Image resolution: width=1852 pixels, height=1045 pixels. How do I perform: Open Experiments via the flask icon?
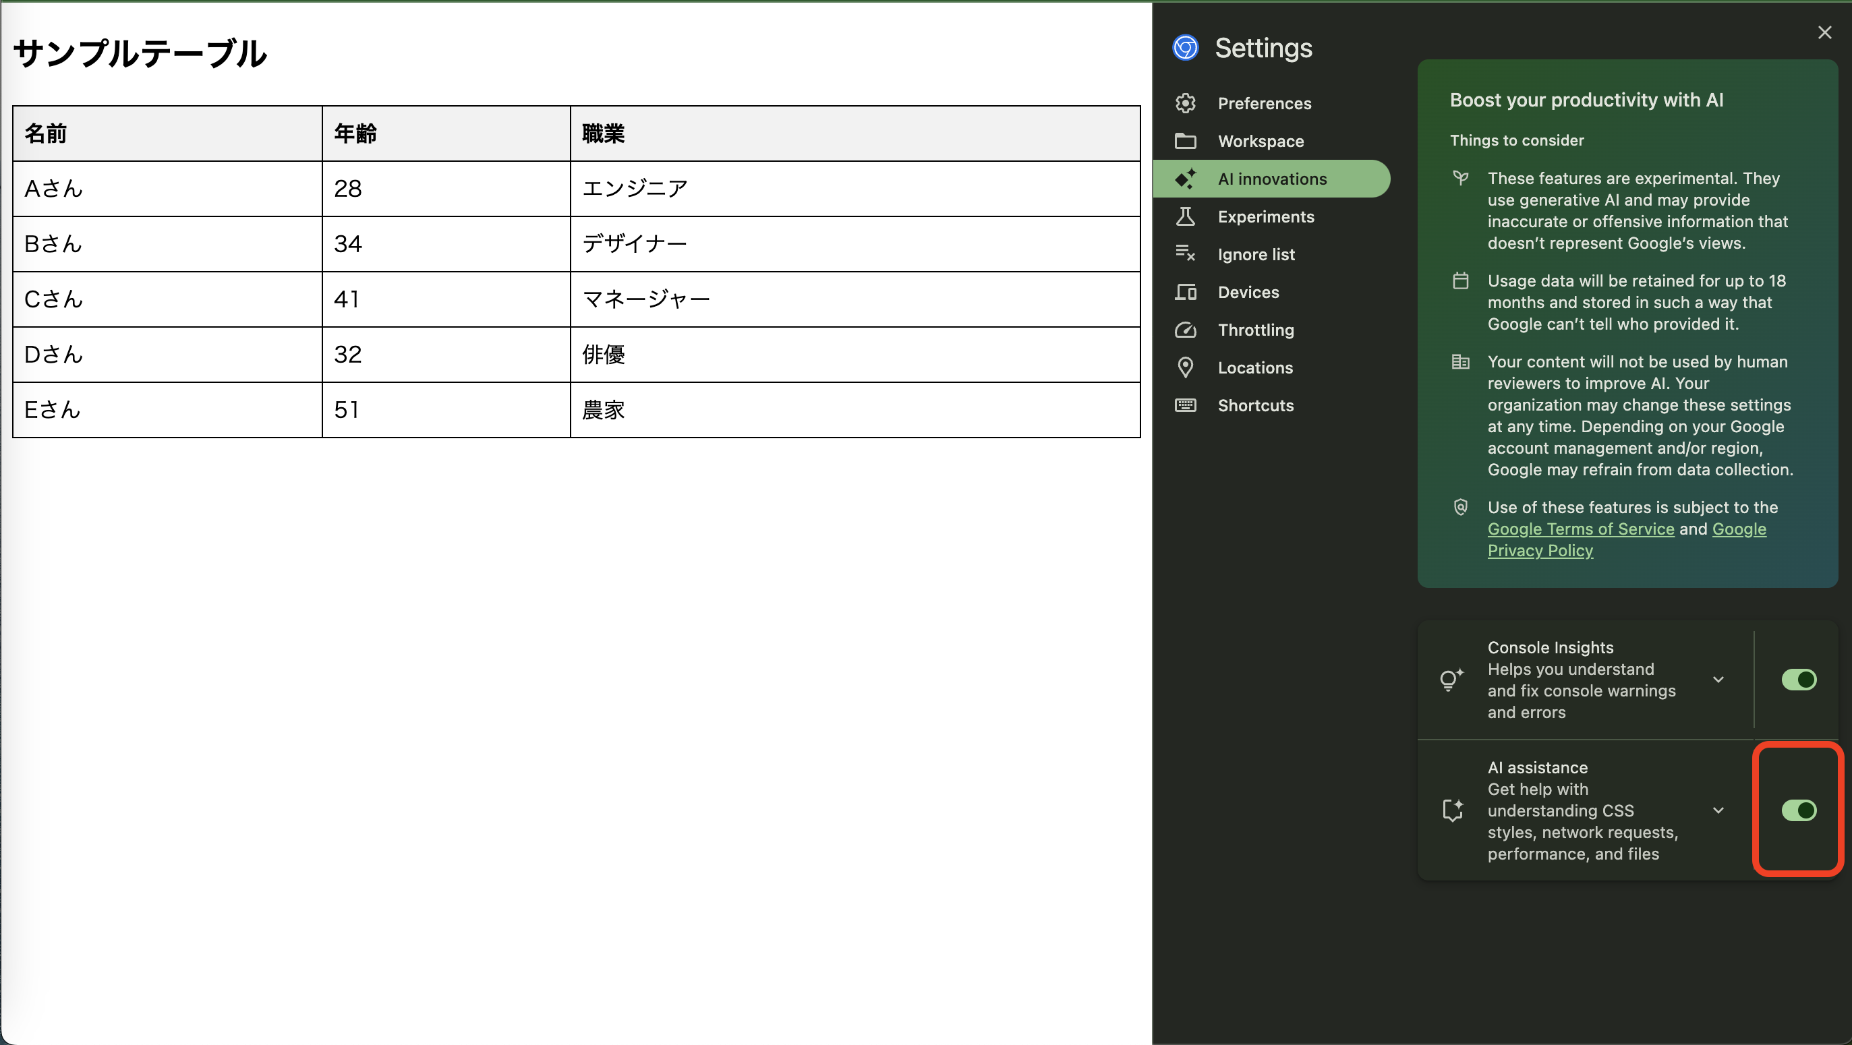point(1186,216)
